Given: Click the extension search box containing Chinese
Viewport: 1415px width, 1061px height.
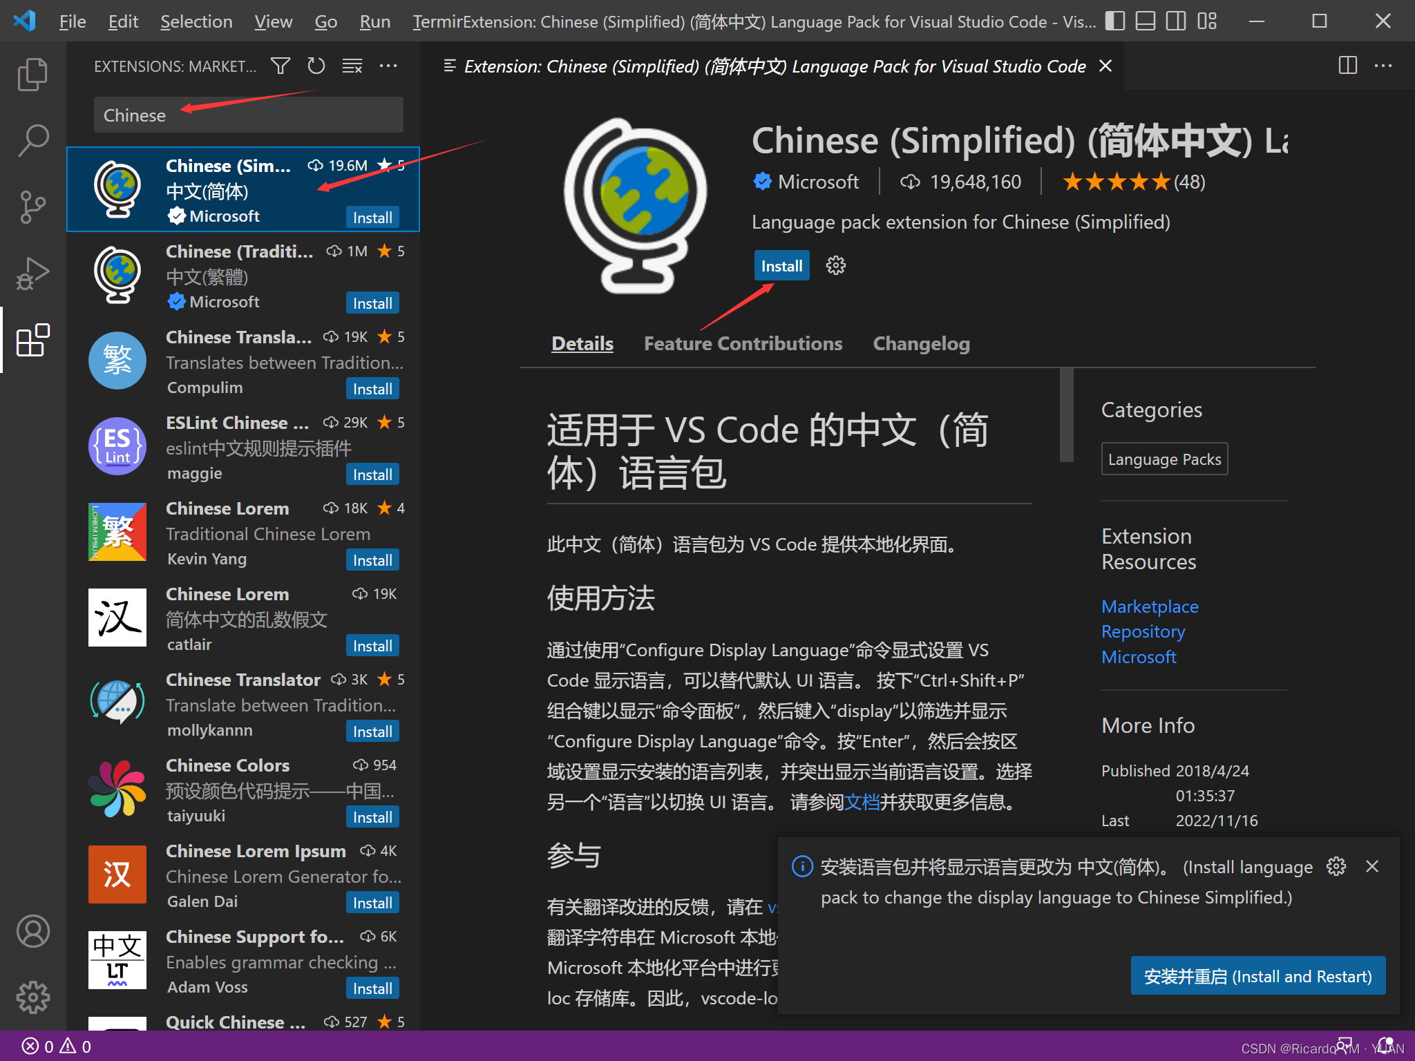Looking at the screenshot, I should (248, 115).
